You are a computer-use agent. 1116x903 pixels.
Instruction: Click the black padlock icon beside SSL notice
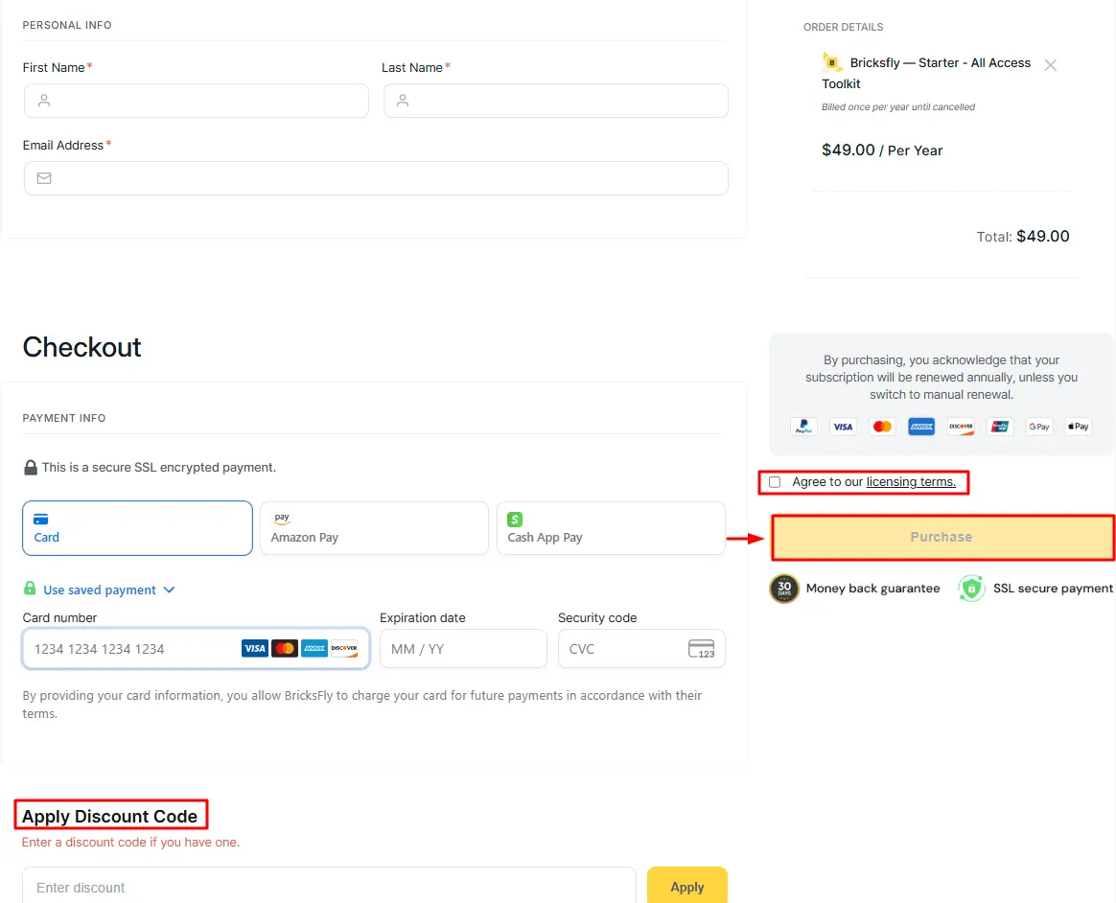(x=31, y=468)
